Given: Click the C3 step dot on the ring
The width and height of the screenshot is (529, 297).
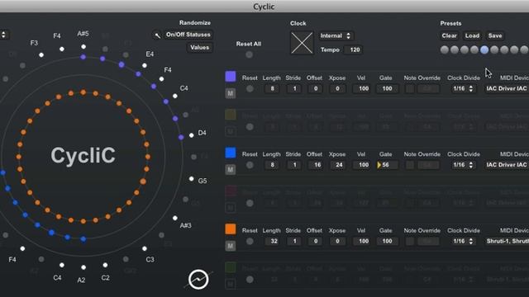Looking at the screenshot, I should coord(145,248).
